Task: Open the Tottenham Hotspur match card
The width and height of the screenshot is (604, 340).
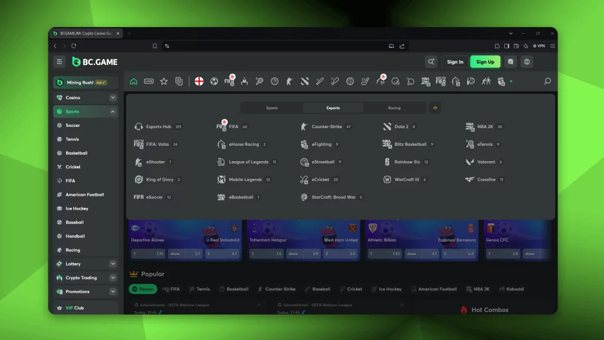Action: coord(303,240)
